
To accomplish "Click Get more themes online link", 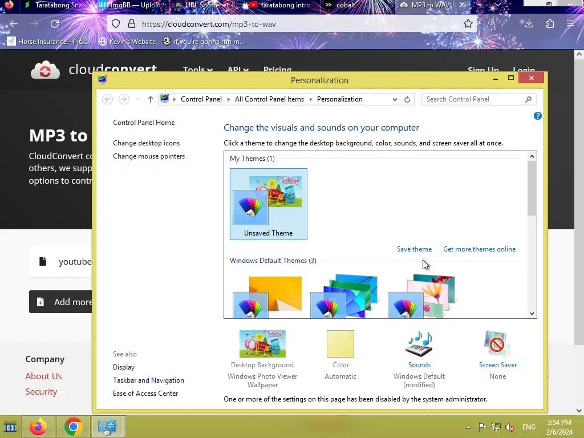I will tap(479, 249).
